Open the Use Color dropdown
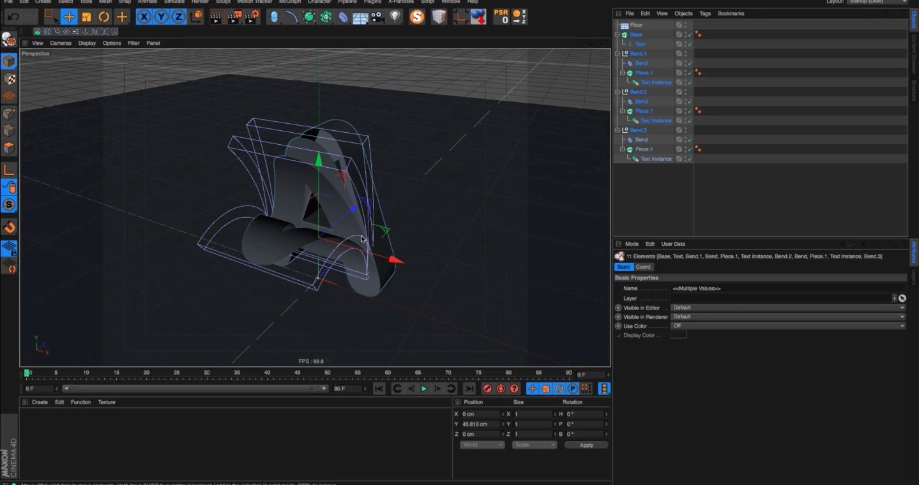The height and width of the screenshot is (485, 919). click(x=788, y=326)
